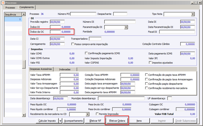Click the Data Parametrização DI field
203x126 pixels.
(x=188, y=27)
